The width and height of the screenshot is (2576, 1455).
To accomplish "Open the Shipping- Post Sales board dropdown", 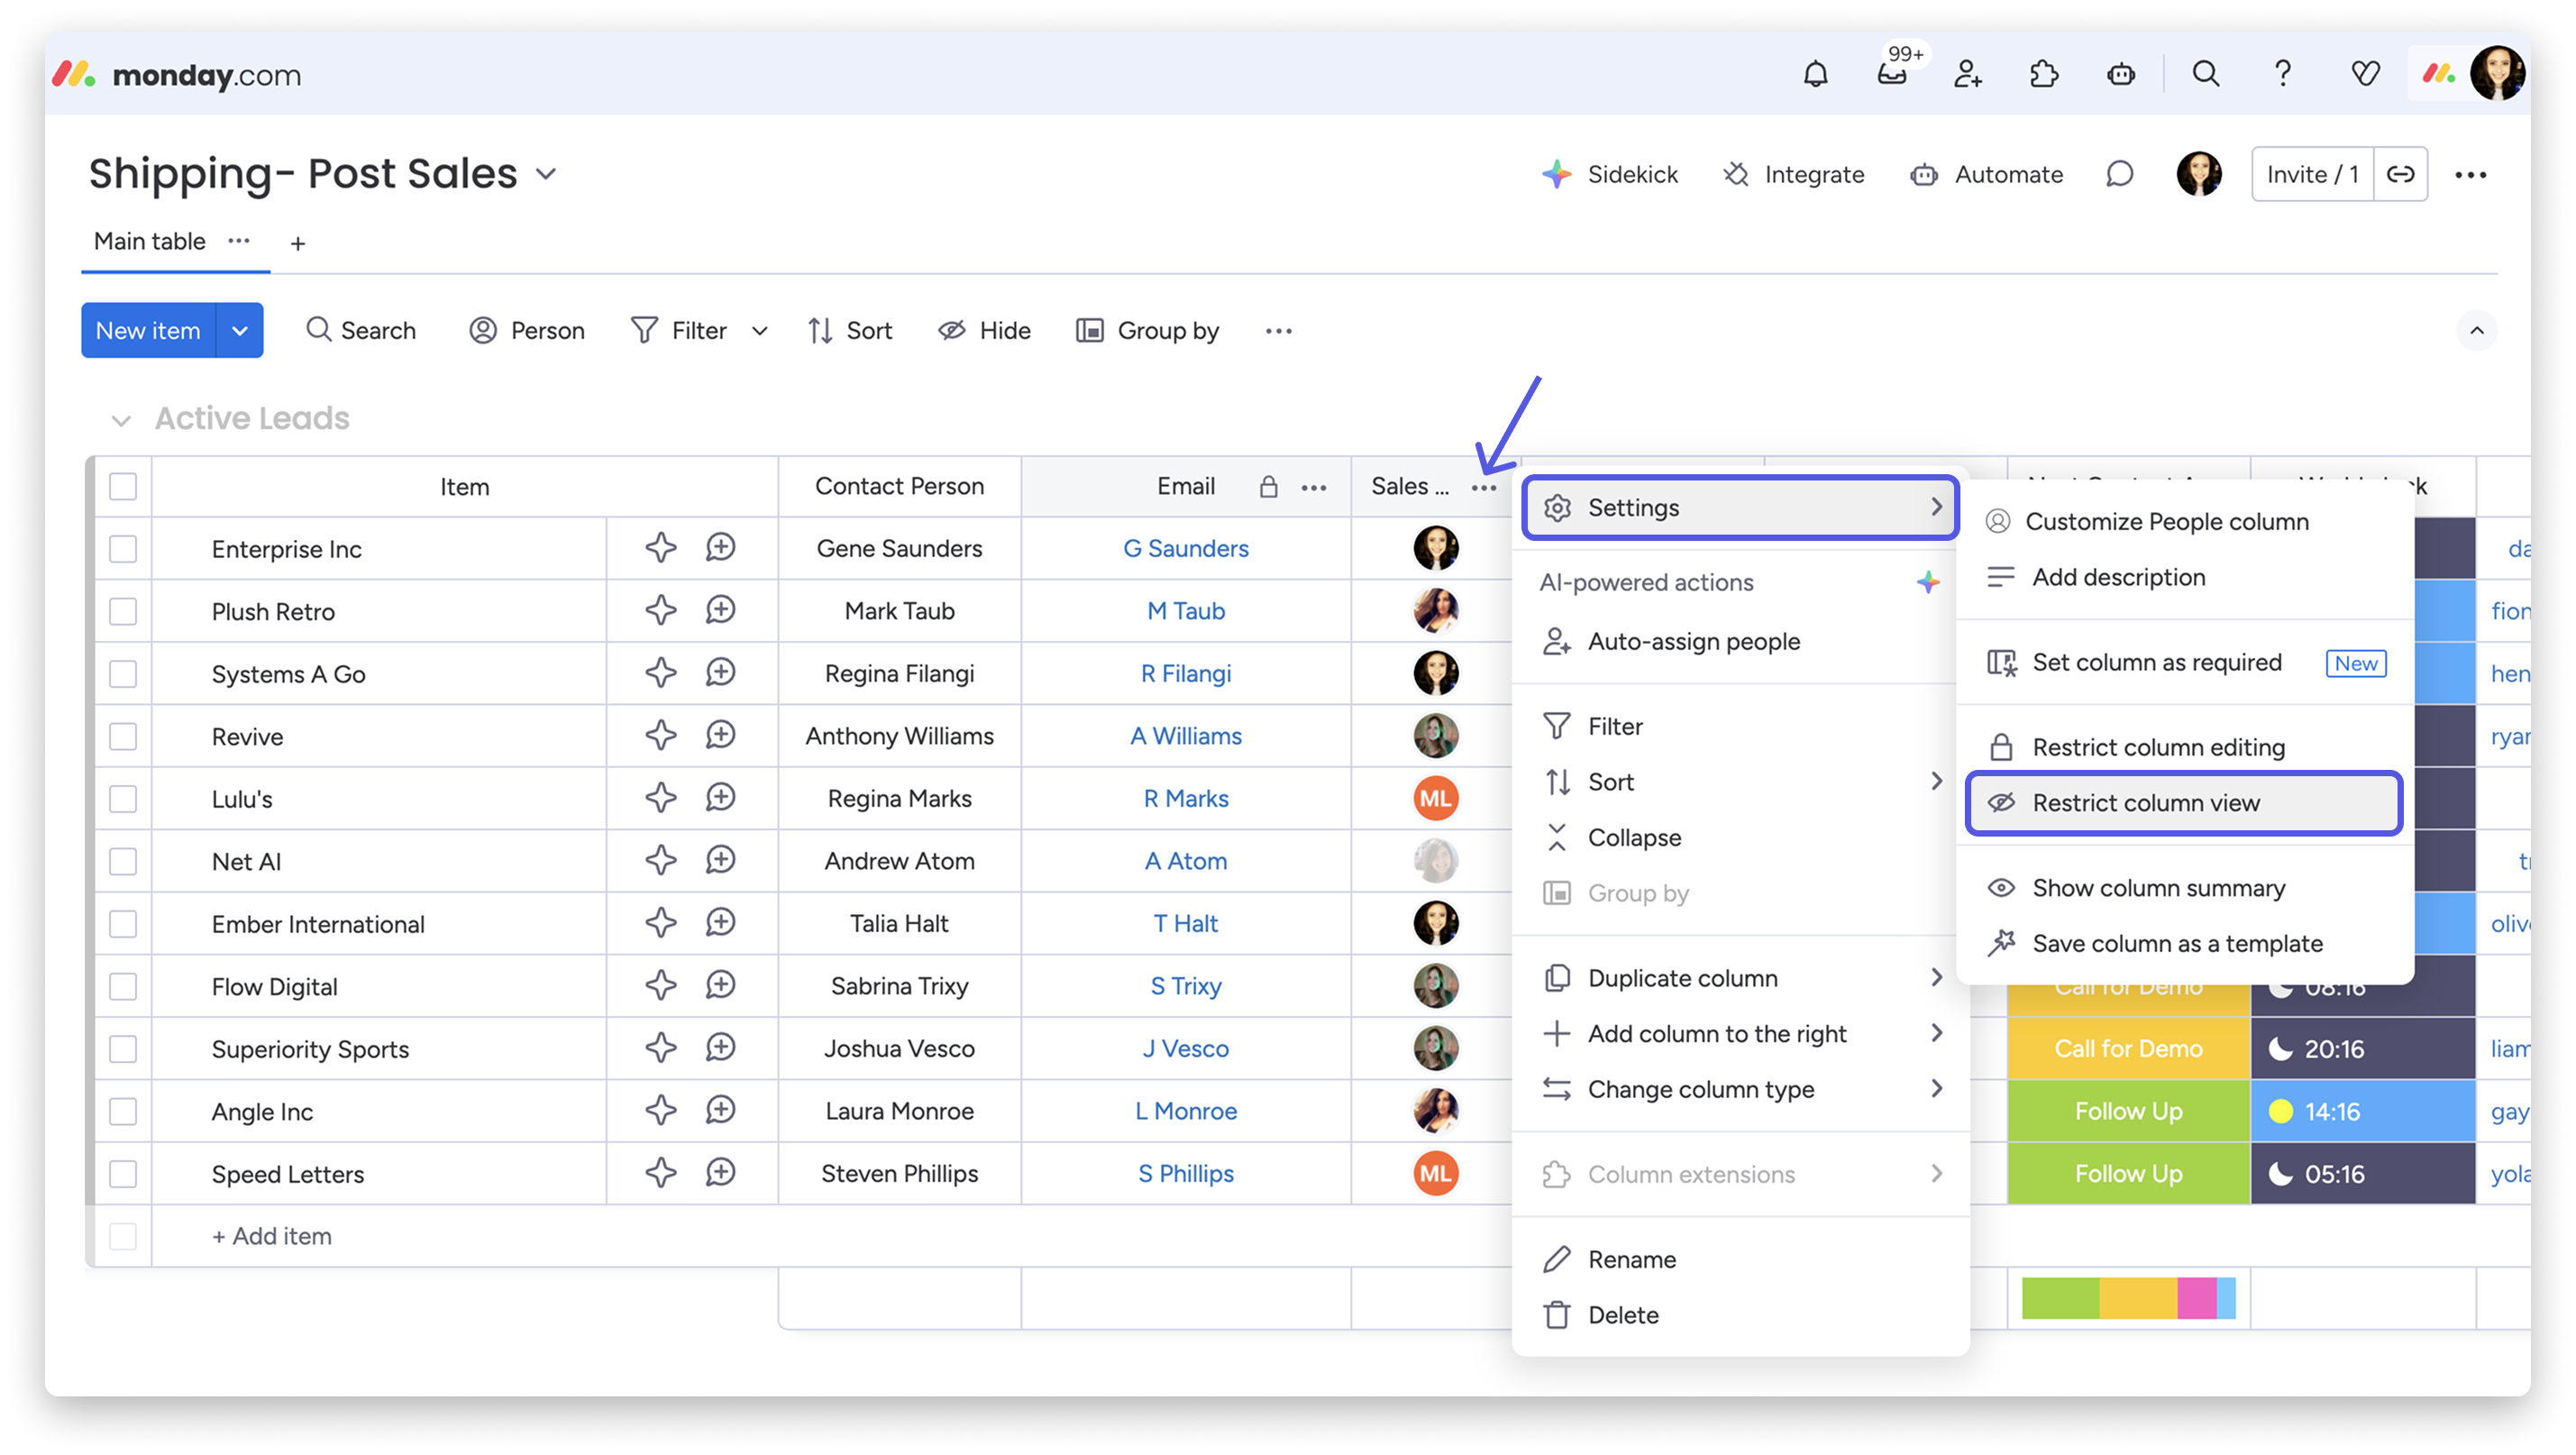I will [x=546, y=175].
